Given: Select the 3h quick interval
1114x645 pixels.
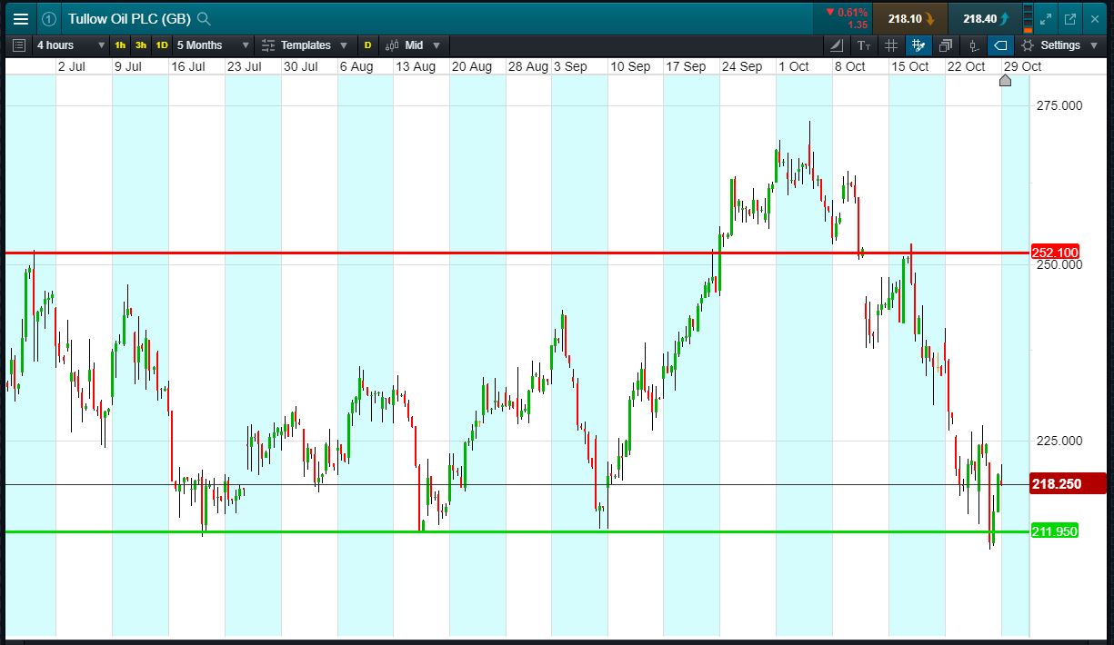Looking at the screenshot, I should (x=141, y=45).
